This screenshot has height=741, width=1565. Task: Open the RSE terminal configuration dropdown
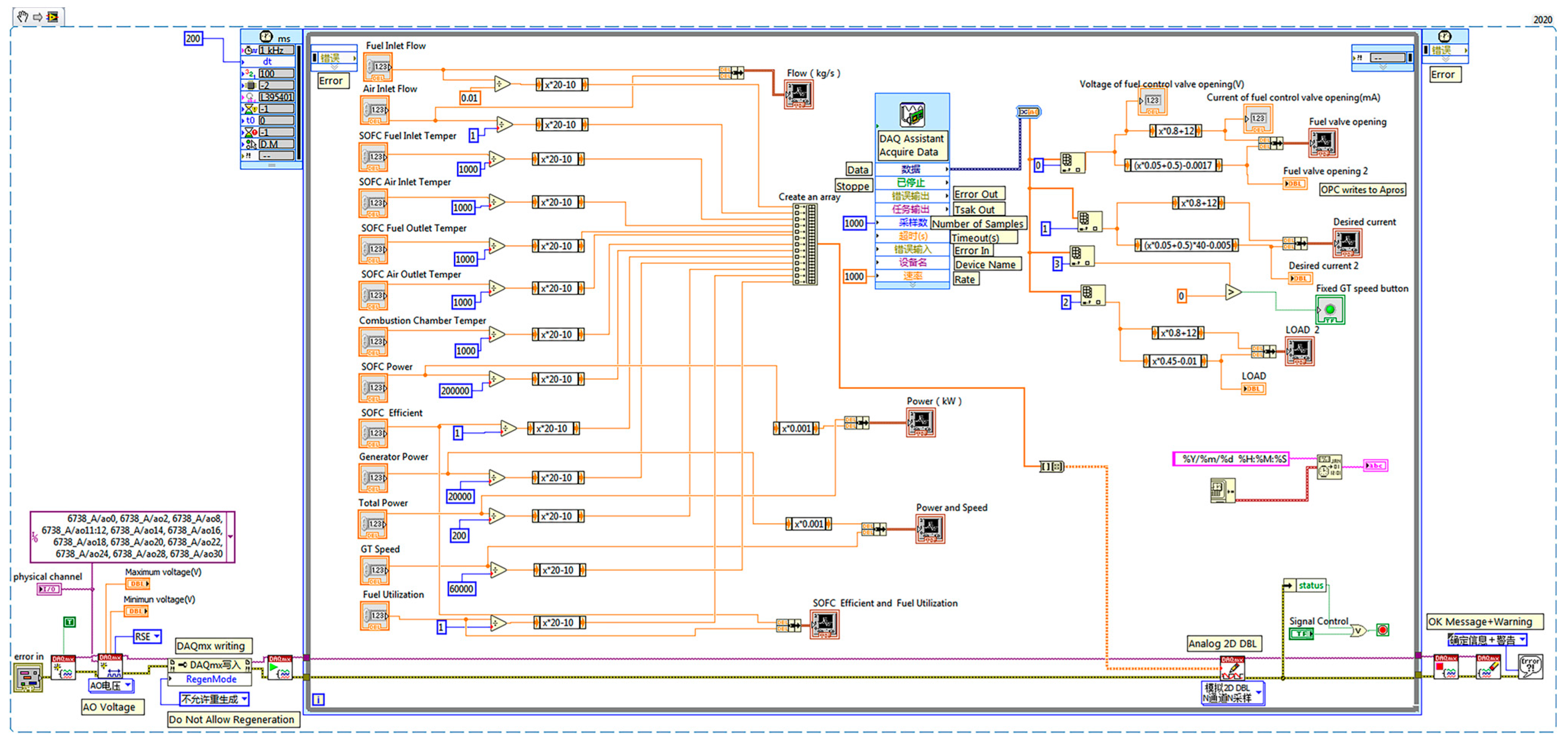[x=157, y=636]
